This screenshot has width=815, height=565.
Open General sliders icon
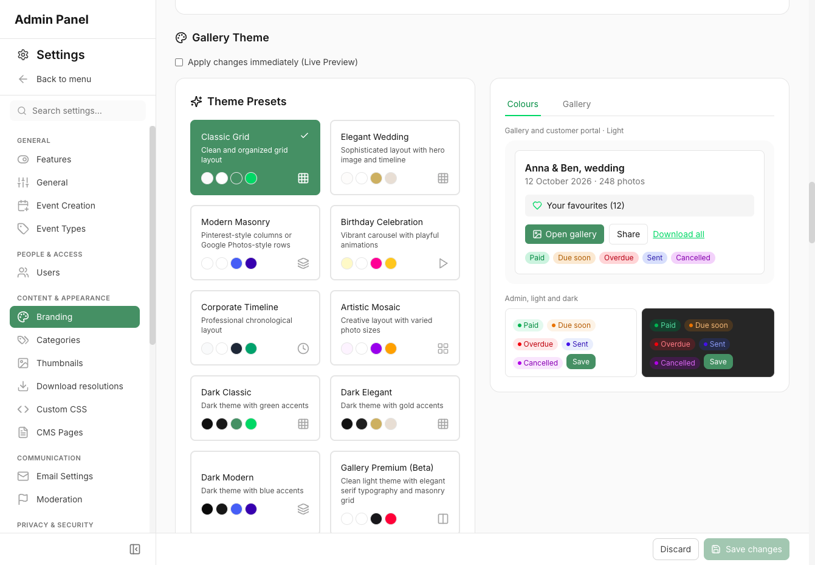[x=23, y=182]
